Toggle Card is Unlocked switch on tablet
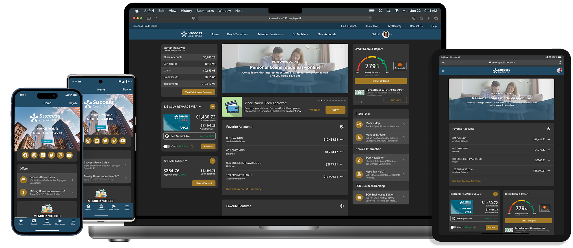Image resolution: width=573 pixels, height=248 pixels. pos(453,227)
